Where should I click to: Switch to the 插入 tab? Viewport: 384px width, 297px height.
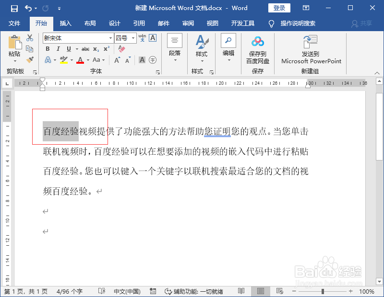[65, 23]
